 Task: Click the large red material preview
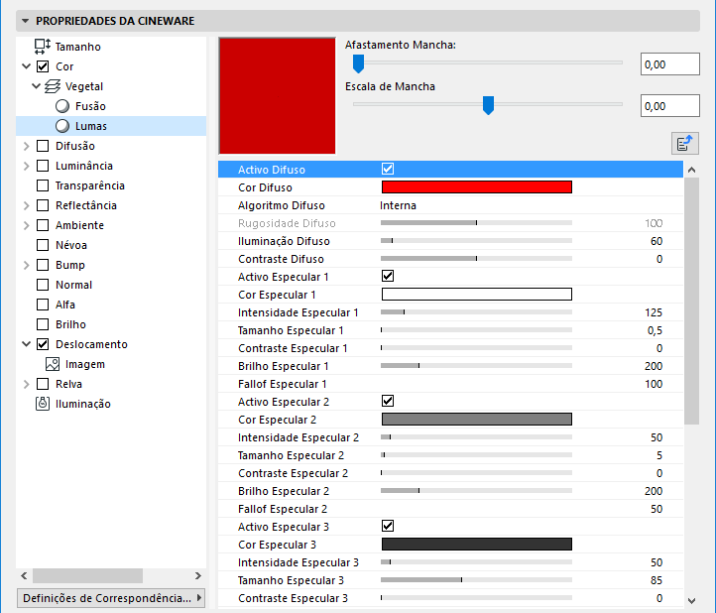tap(277, 96)
